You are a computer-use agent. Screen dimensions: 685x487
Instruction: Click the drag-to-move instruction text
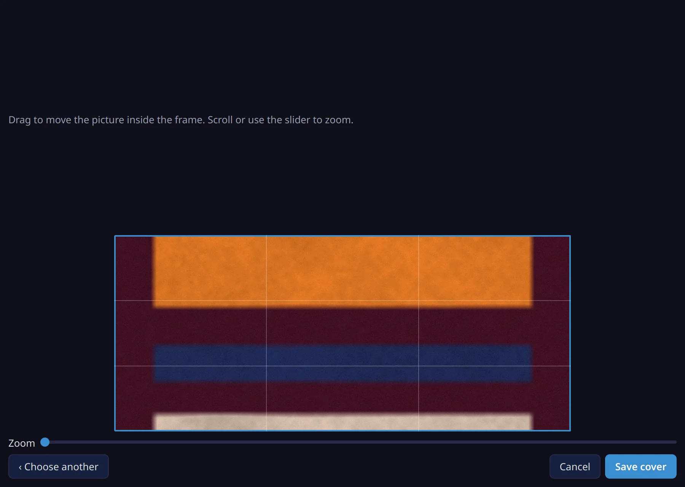tap(181, 120)
